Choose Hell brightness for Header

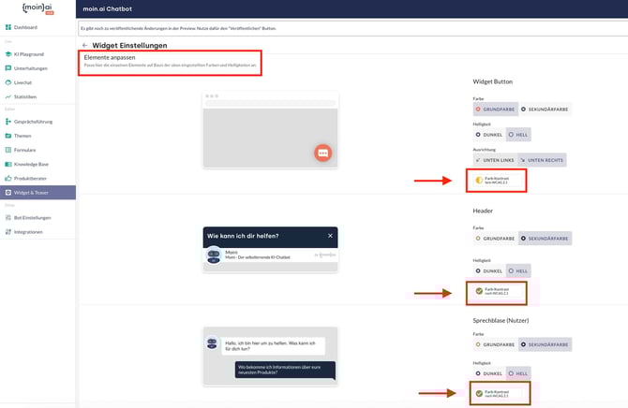click(521, 270)
